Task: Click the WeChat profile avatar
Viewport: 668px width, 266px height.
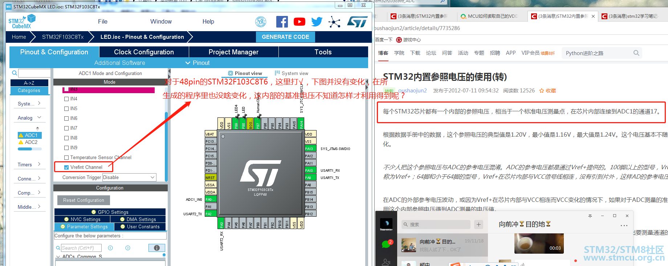Action: click(x=386, y=224)
